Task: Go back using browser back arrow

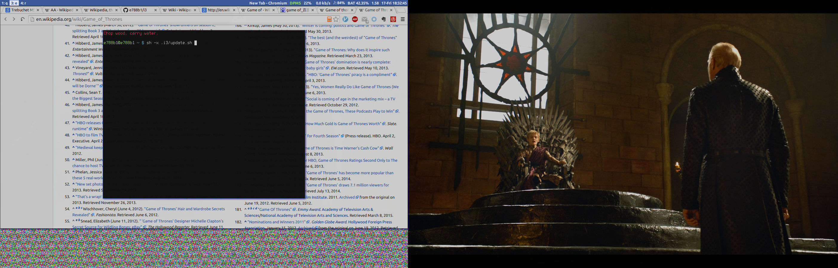Action: tap(6, 19)
